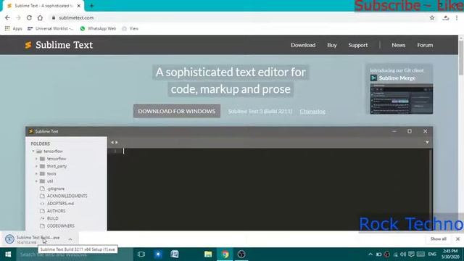Open the Download page in site navigation
Screen dimensions: 464x261
coord(303,45)
